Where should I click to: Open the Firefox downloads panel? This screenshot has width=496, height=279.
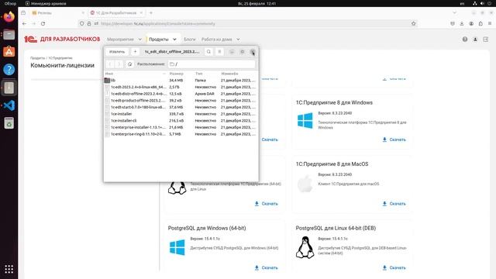click(x=462, y=24)
